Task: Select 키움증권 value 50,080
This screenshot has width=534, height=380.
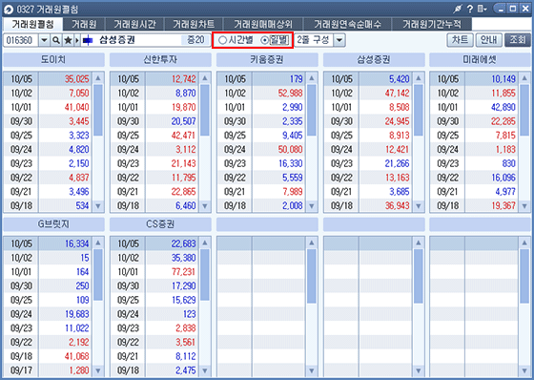Action: pyautogui.click(x=290, y=149)
